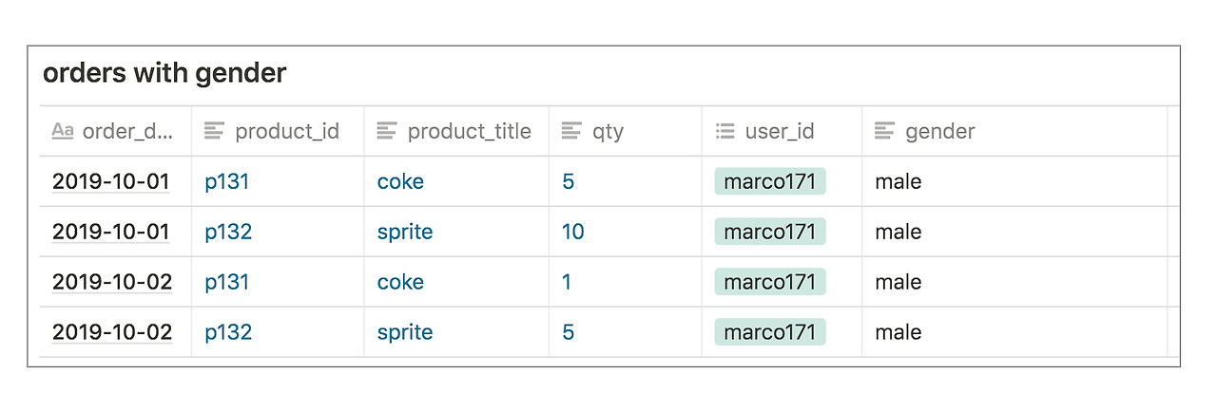Open the gender column header menu

(939, 131)
